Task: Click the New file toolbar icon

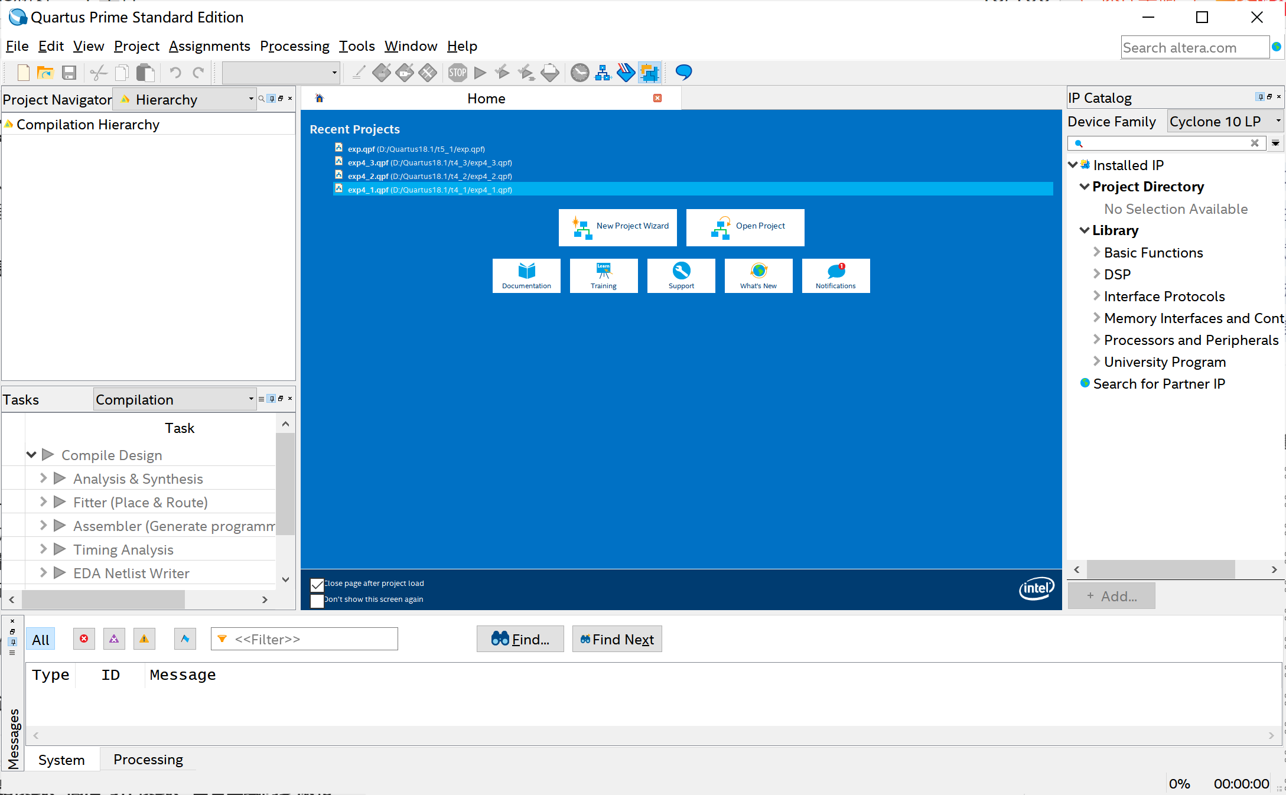Action: [23, 73]
